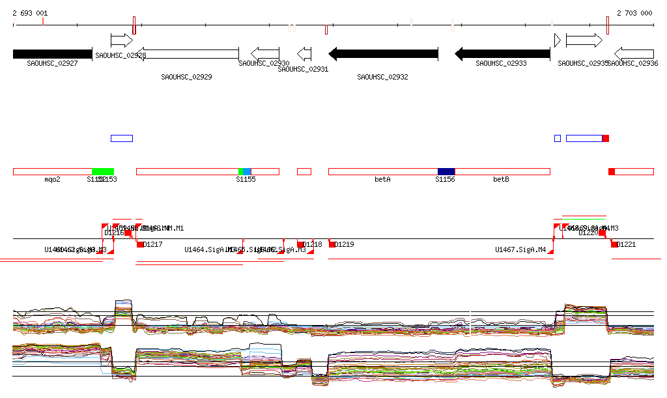Click the small white SAOUHSC_02928 right-pointing arrow
Screen dimensions: 667x398
tap(122, 40)
